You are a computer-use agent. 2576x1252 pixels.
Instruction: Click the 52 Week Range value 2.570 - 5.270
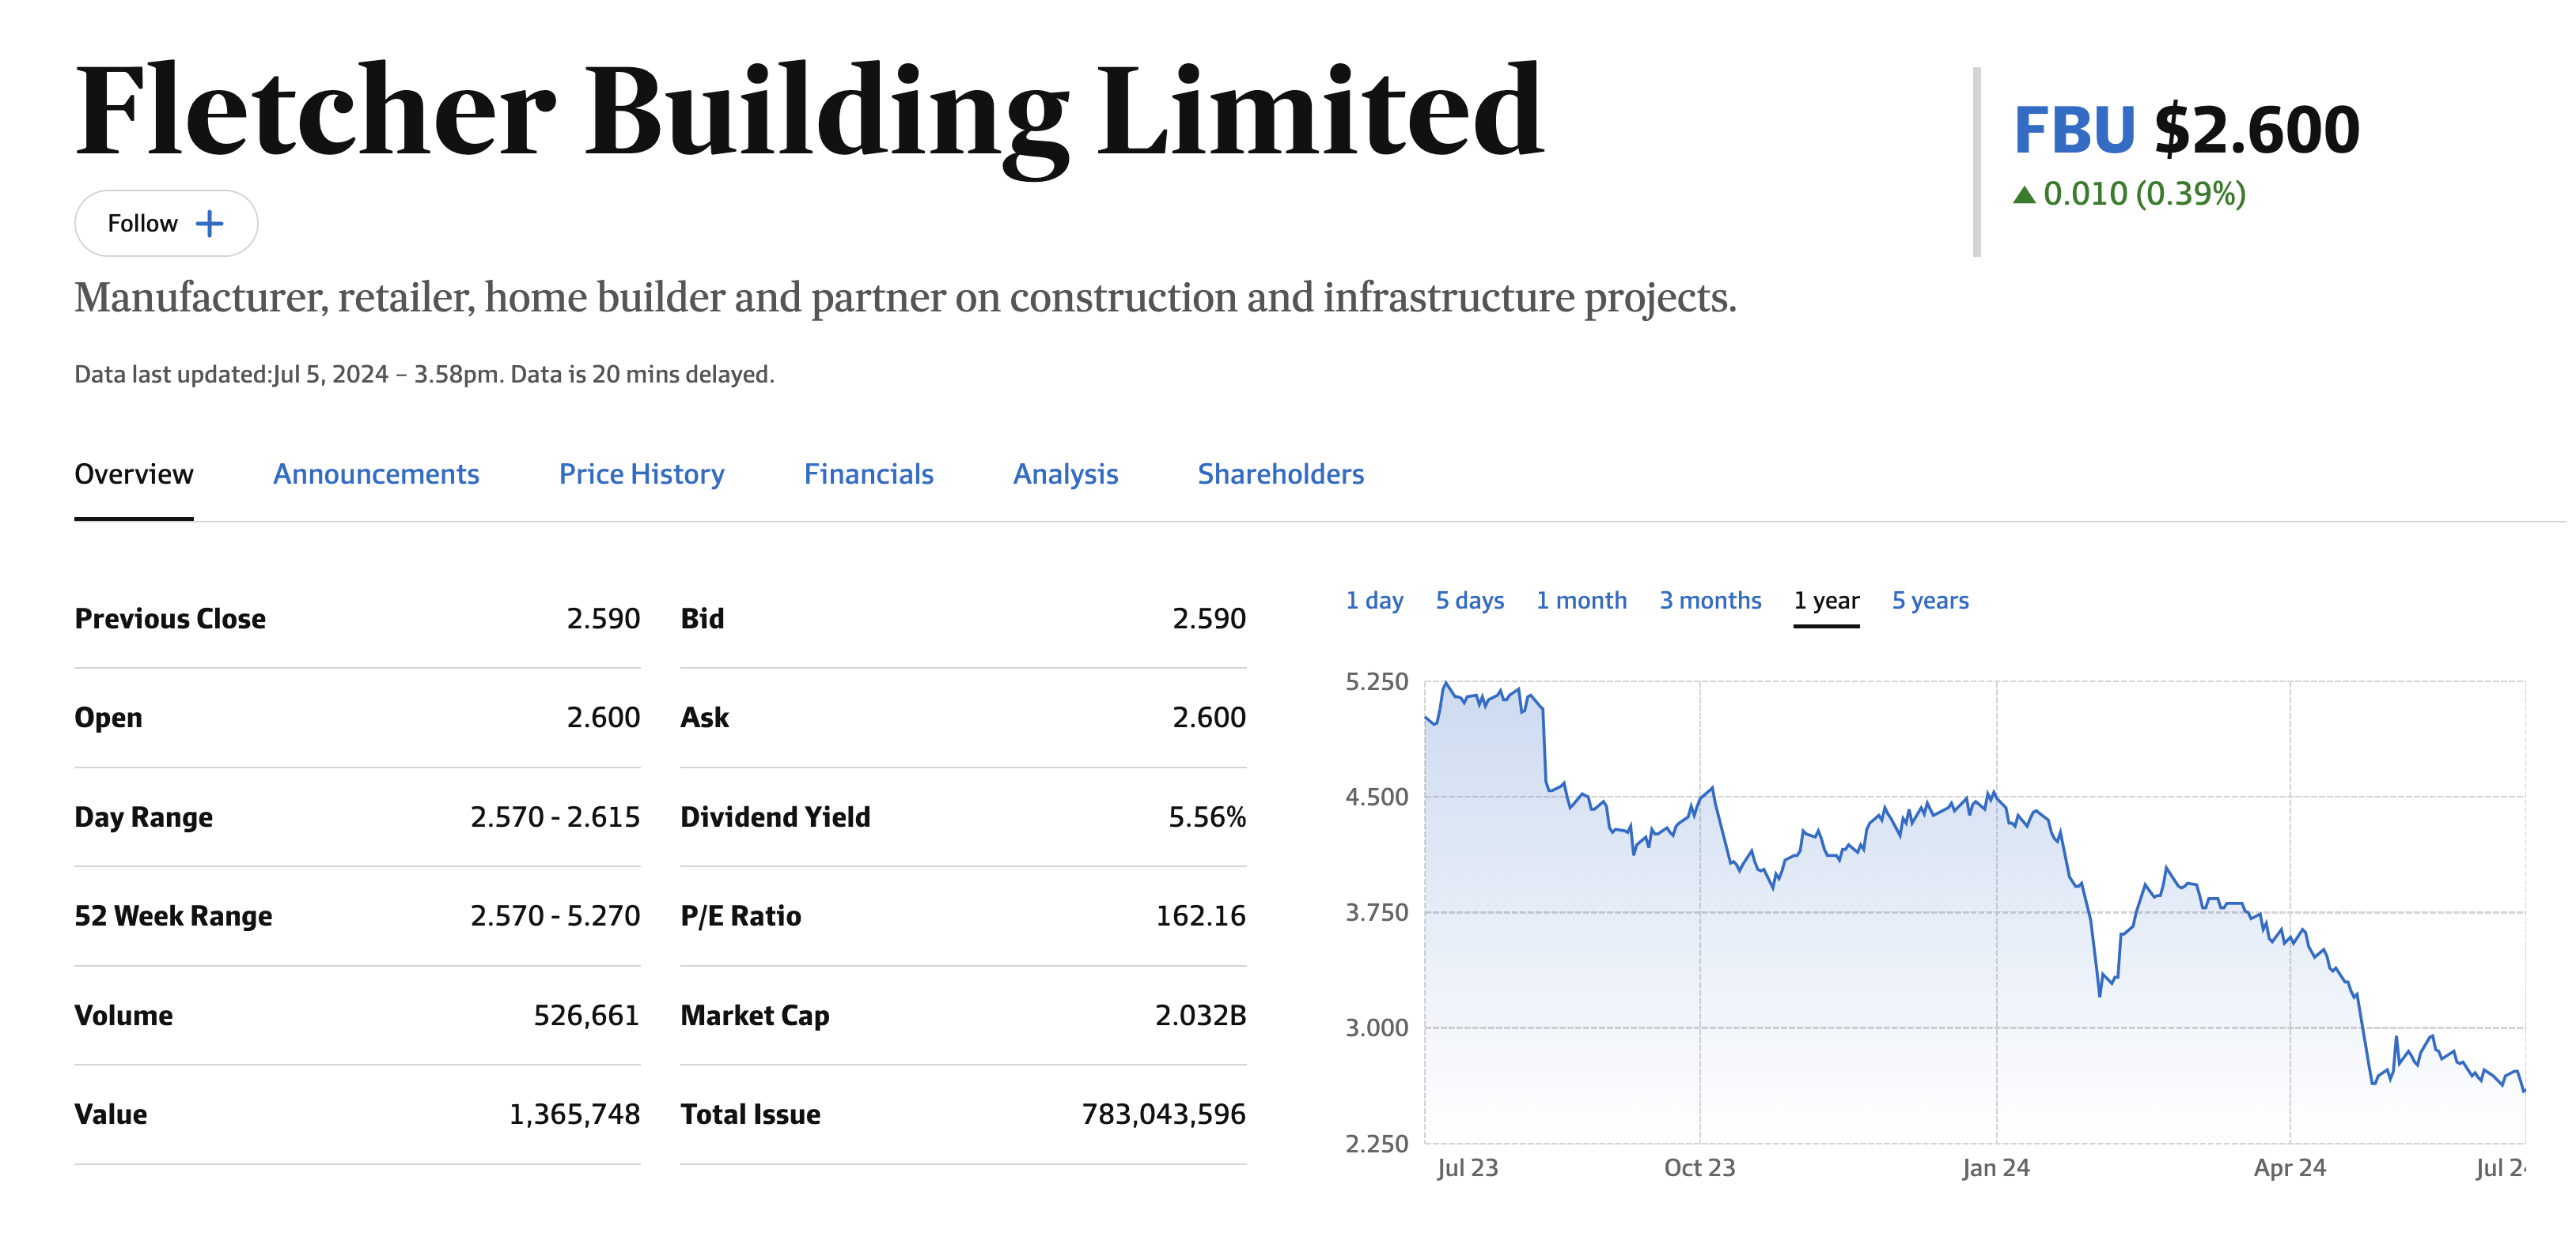[556, 916]
